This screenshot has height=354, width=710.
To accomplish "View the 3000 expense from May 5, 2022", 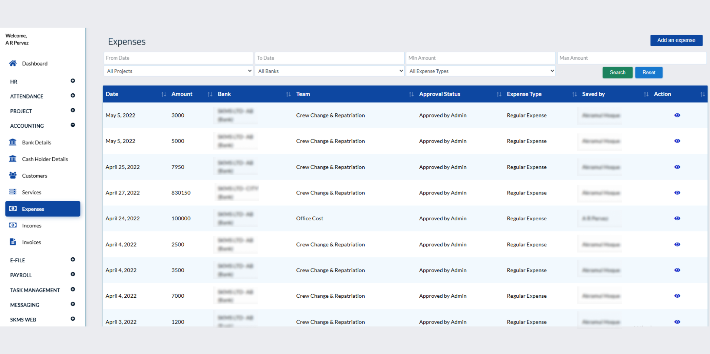I will coord(677,115).
